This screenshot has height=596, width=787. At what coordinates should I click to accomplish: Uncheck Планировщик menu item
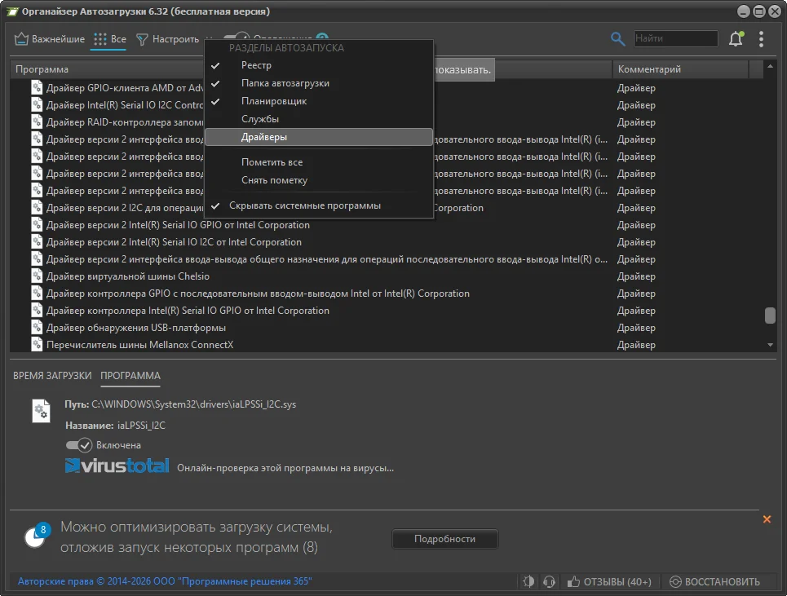pyautogui.click(x=319, y=101)
